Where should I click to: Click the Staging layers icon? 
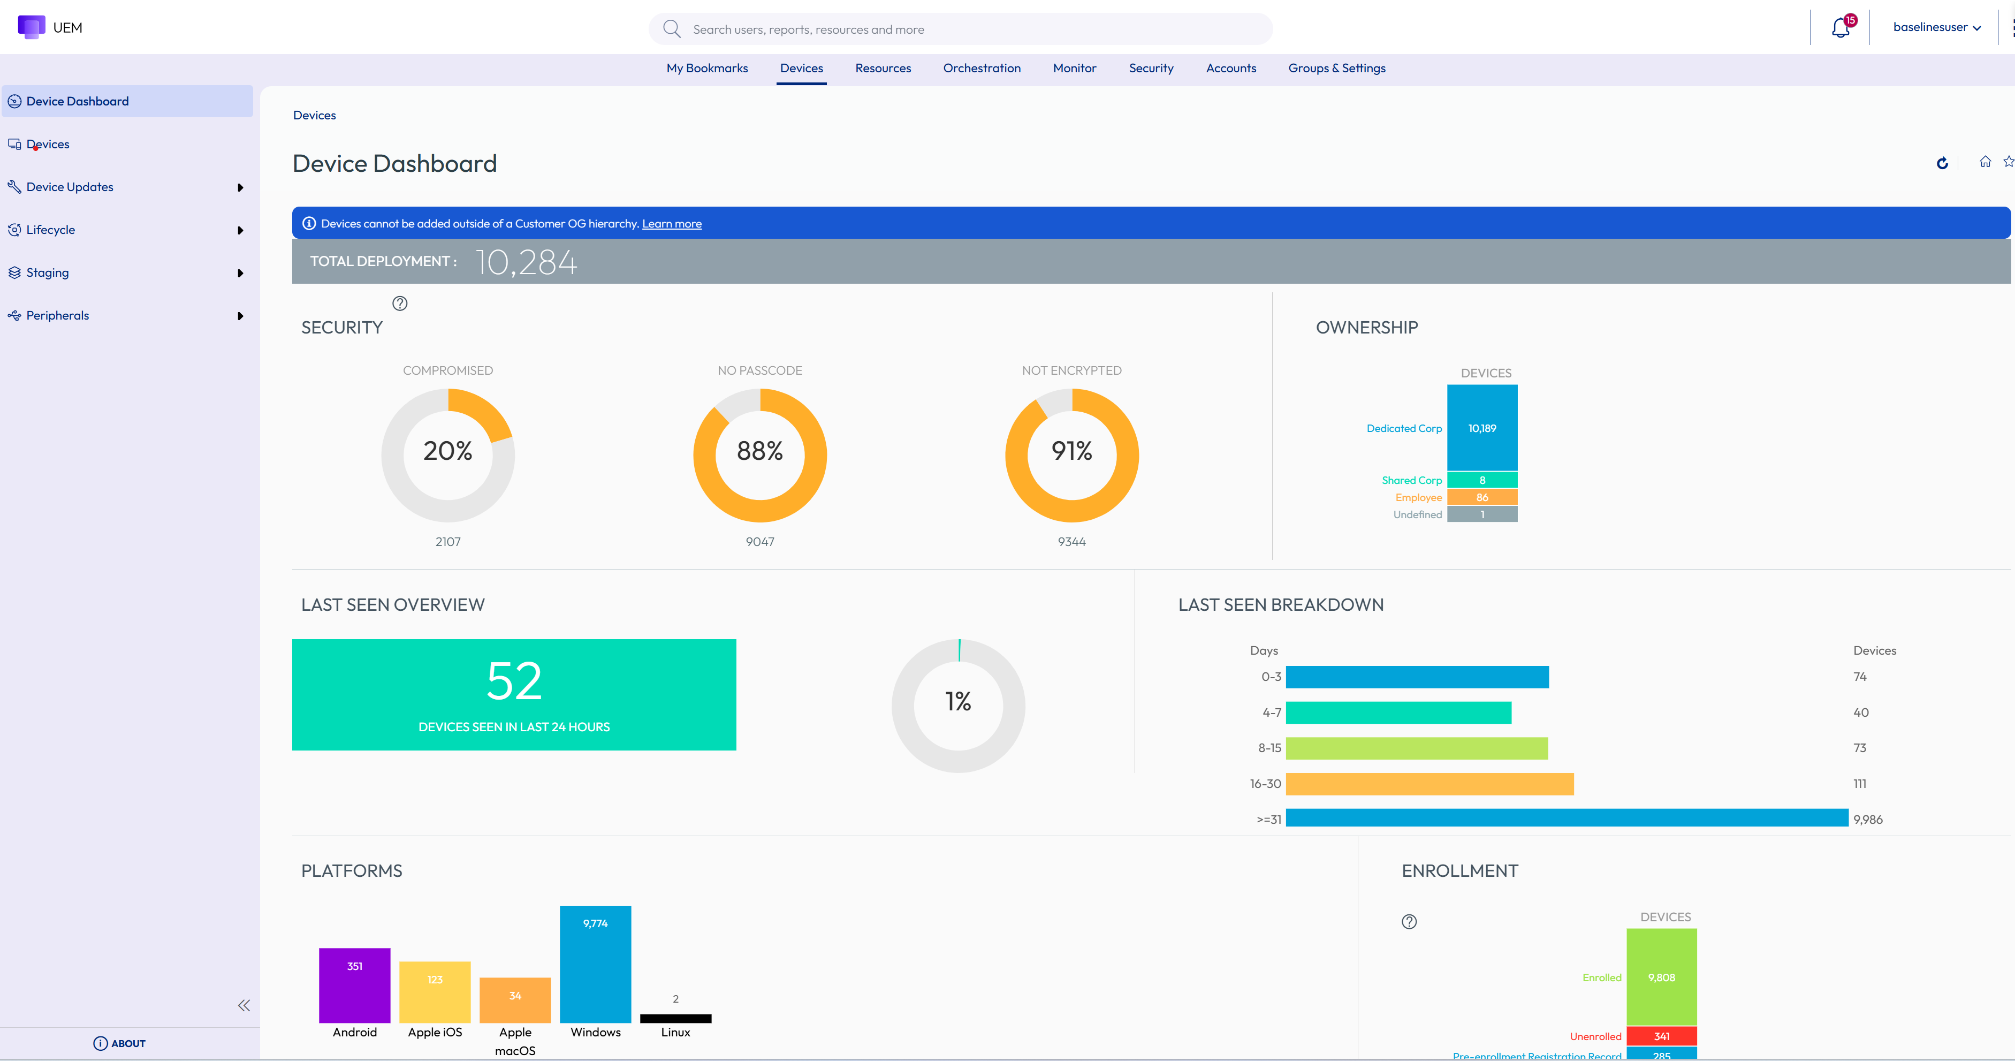pyautogui.click(x=14, y=272)
